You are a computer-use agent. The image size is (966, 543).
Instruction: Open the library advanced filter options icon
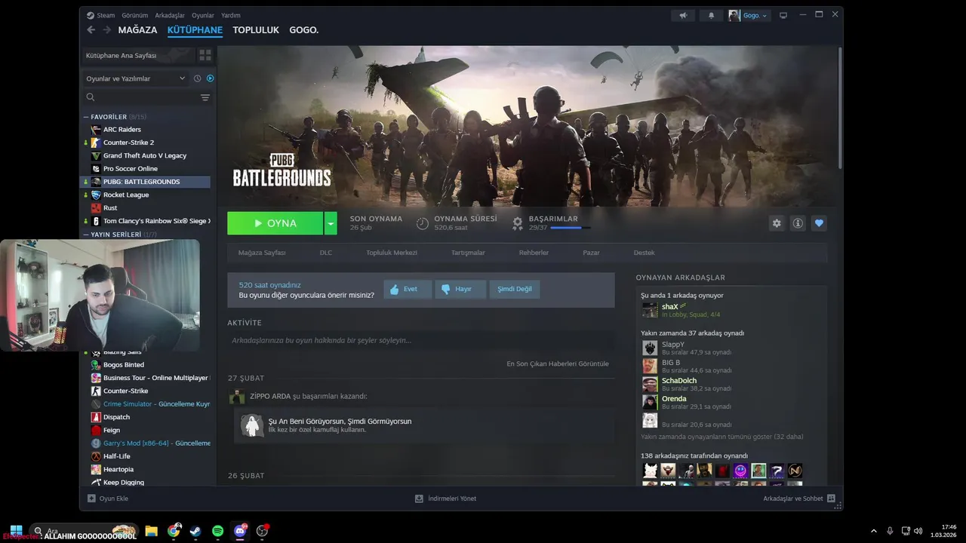pos(205,97)
